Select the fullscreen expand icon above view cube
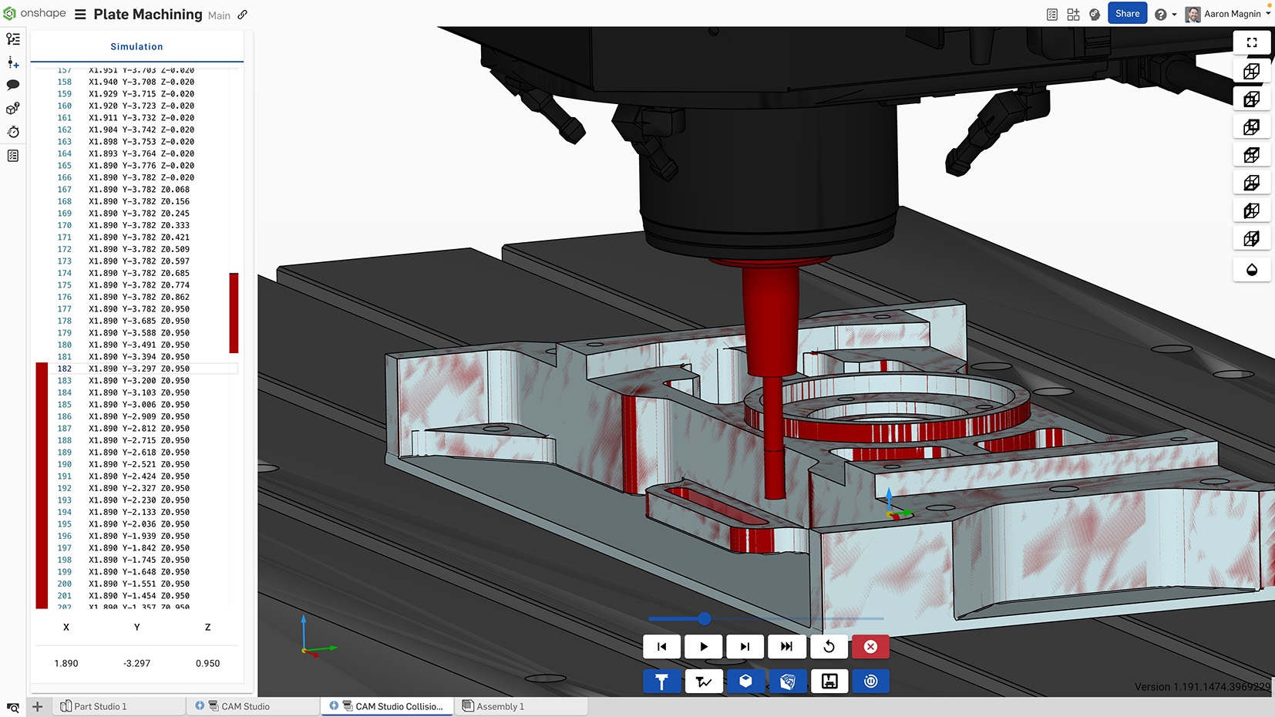Screen dimensions: 1275x717 [1251, 42]
